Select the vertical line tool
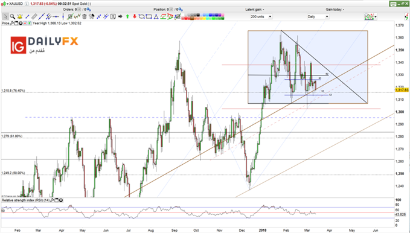The image size is (410, 233). (x=63, y=16)
